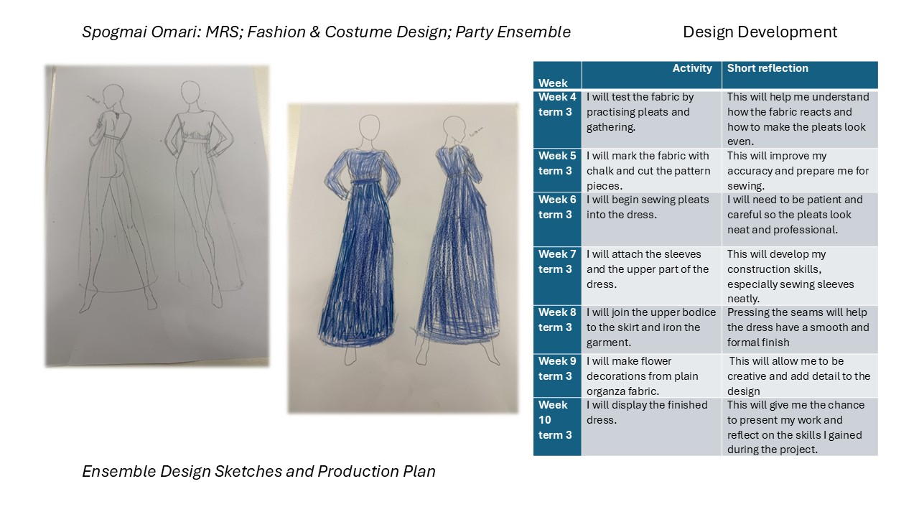The height and width of the screenshot is (517, 919).
Task: Select the organza flower decorations activity cell
Action: [650, 376]
